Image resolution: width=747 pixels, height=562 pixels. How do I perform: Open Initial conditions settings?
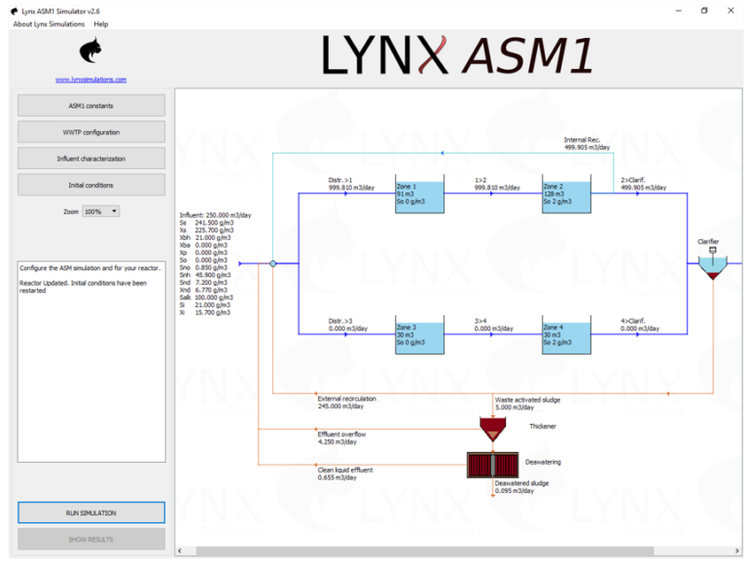[91, 185]
